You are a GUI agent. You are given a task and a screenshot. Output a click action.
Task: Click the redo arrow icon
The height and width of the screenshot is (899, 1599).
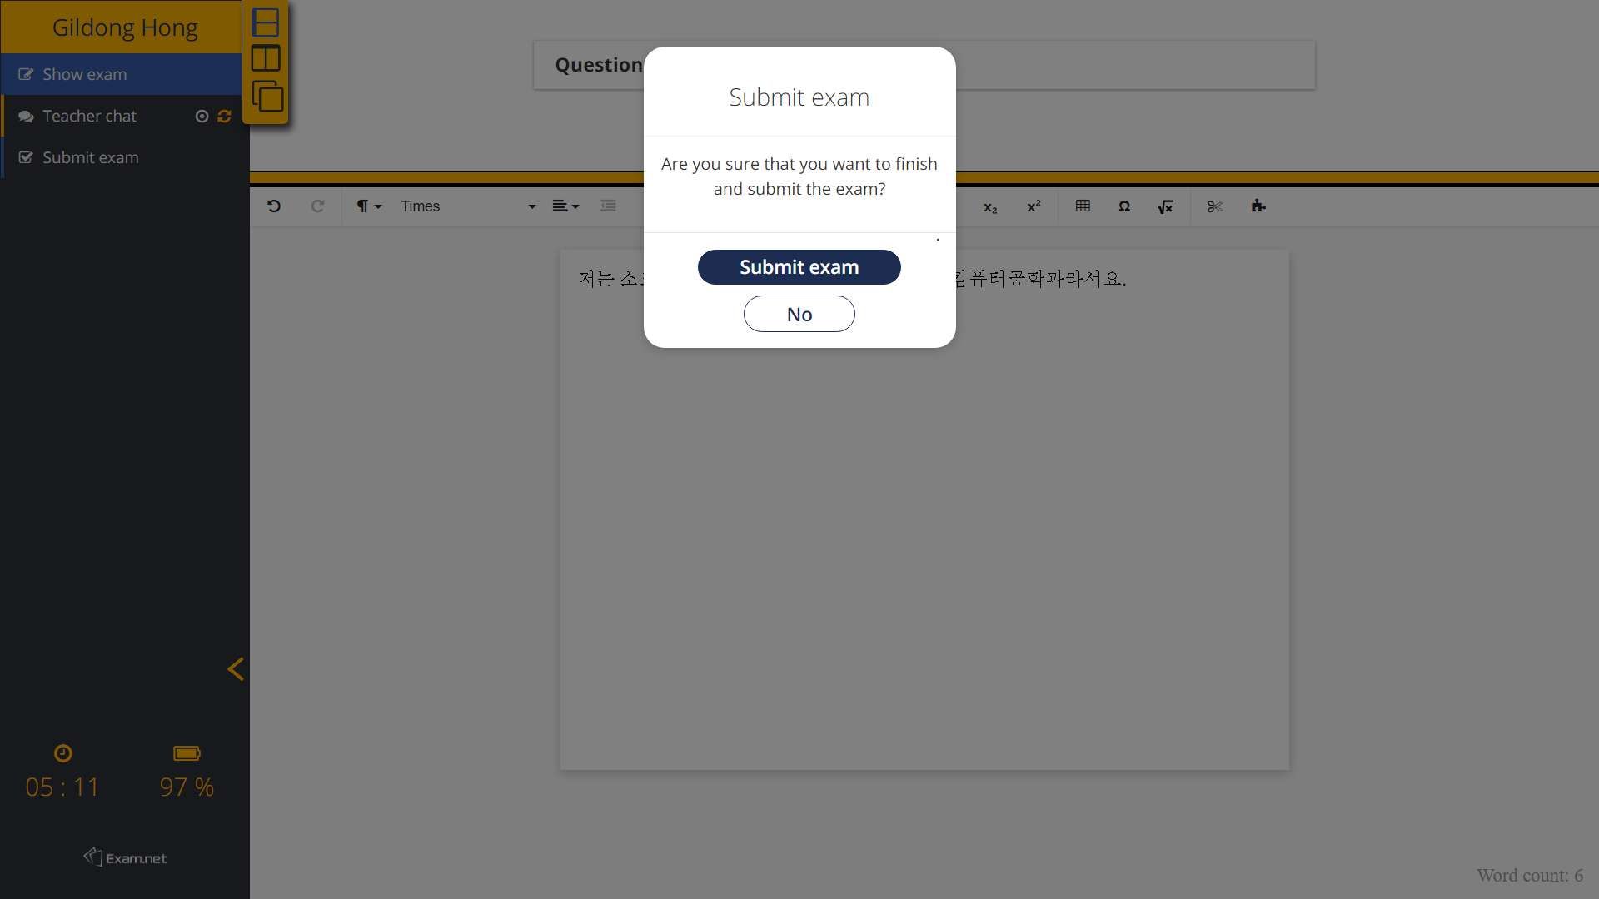(317, 206)
